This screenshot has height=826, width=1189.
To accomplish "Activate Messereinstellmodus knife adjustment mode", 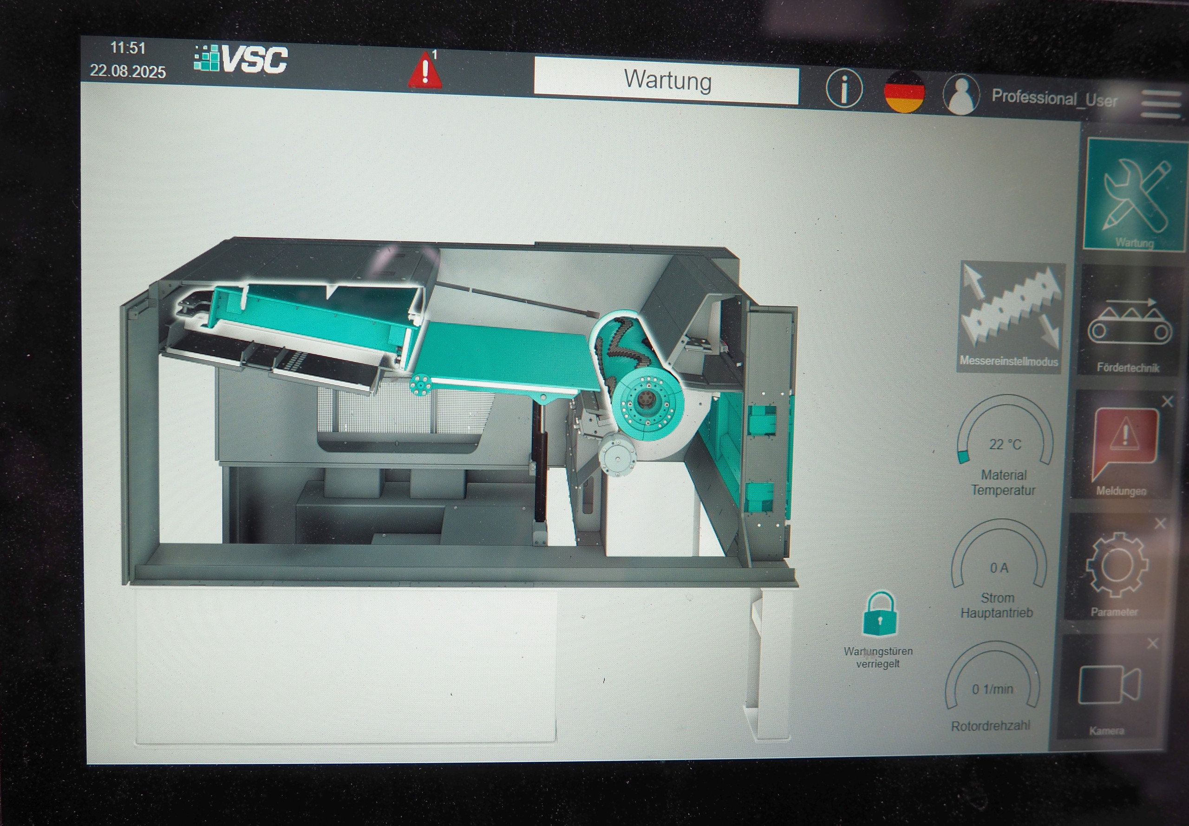I will click(1010, 316).
